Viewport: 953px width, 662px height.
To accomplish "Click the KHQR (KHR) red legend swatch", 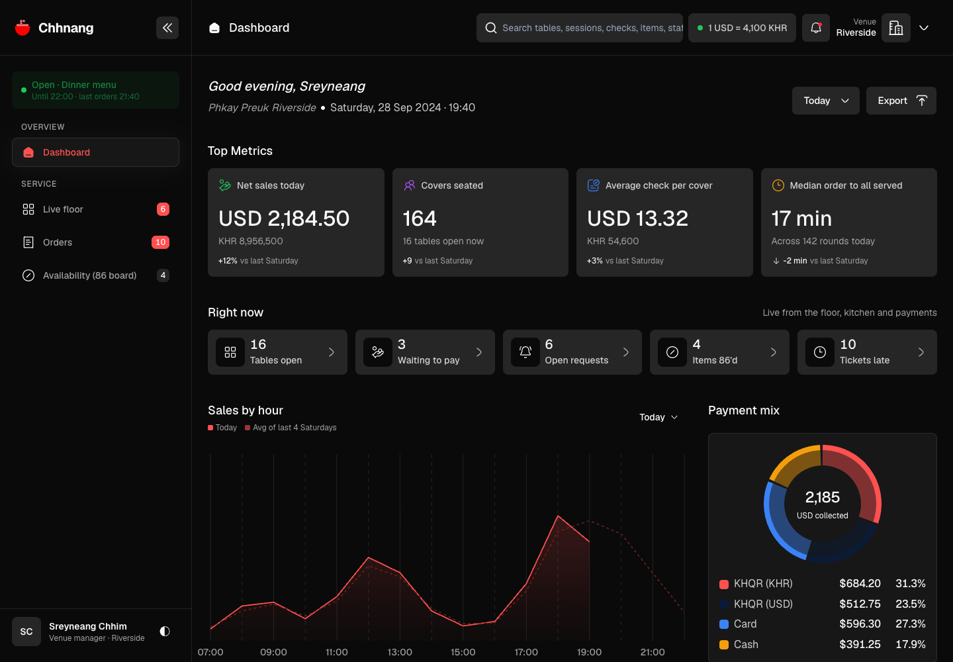I will pos(724,584).
